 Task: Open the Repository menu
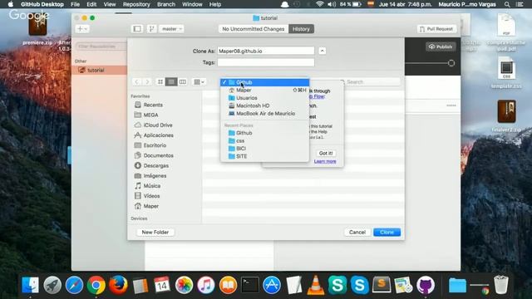pyautogui.click(x=136, y=4)
